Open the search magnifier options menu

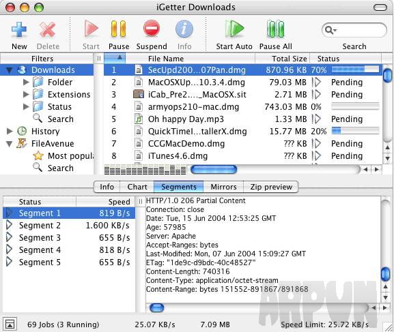click(x=330, y=31)
